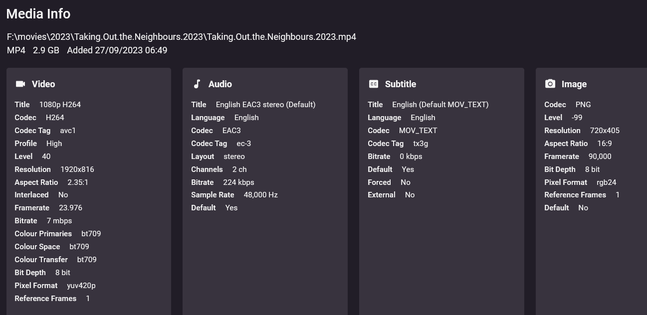Click the MP4 container format label
Screen dimensions: 647x315
16,50
